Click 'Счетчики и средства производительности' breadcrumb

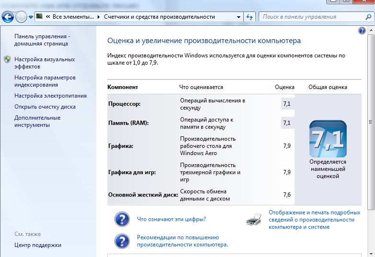159,17
